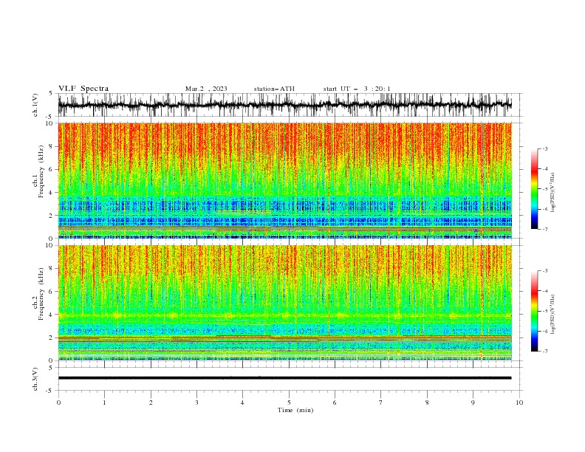Click the ch.1 spectrogram "8" kHz tick label

[x=52, y=146]
